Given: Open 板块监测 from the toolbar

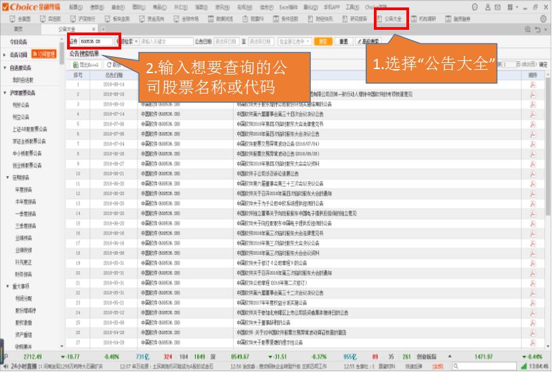Looking at the screenshot, I should (x=118, y=19).
